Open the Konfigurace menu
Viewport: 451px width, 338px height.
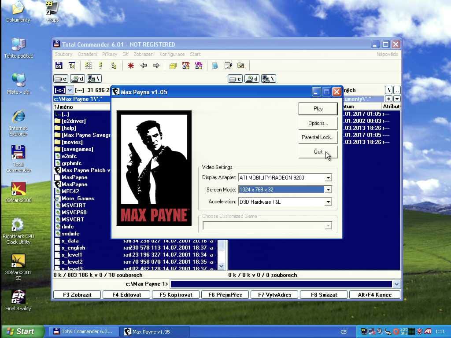coord(172,54)
